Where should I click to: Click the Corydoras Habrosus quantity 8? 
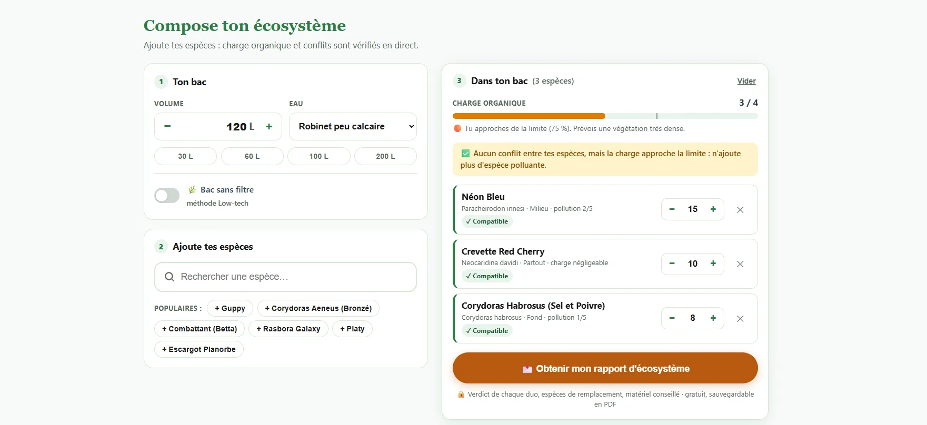[x=693, y=318]
